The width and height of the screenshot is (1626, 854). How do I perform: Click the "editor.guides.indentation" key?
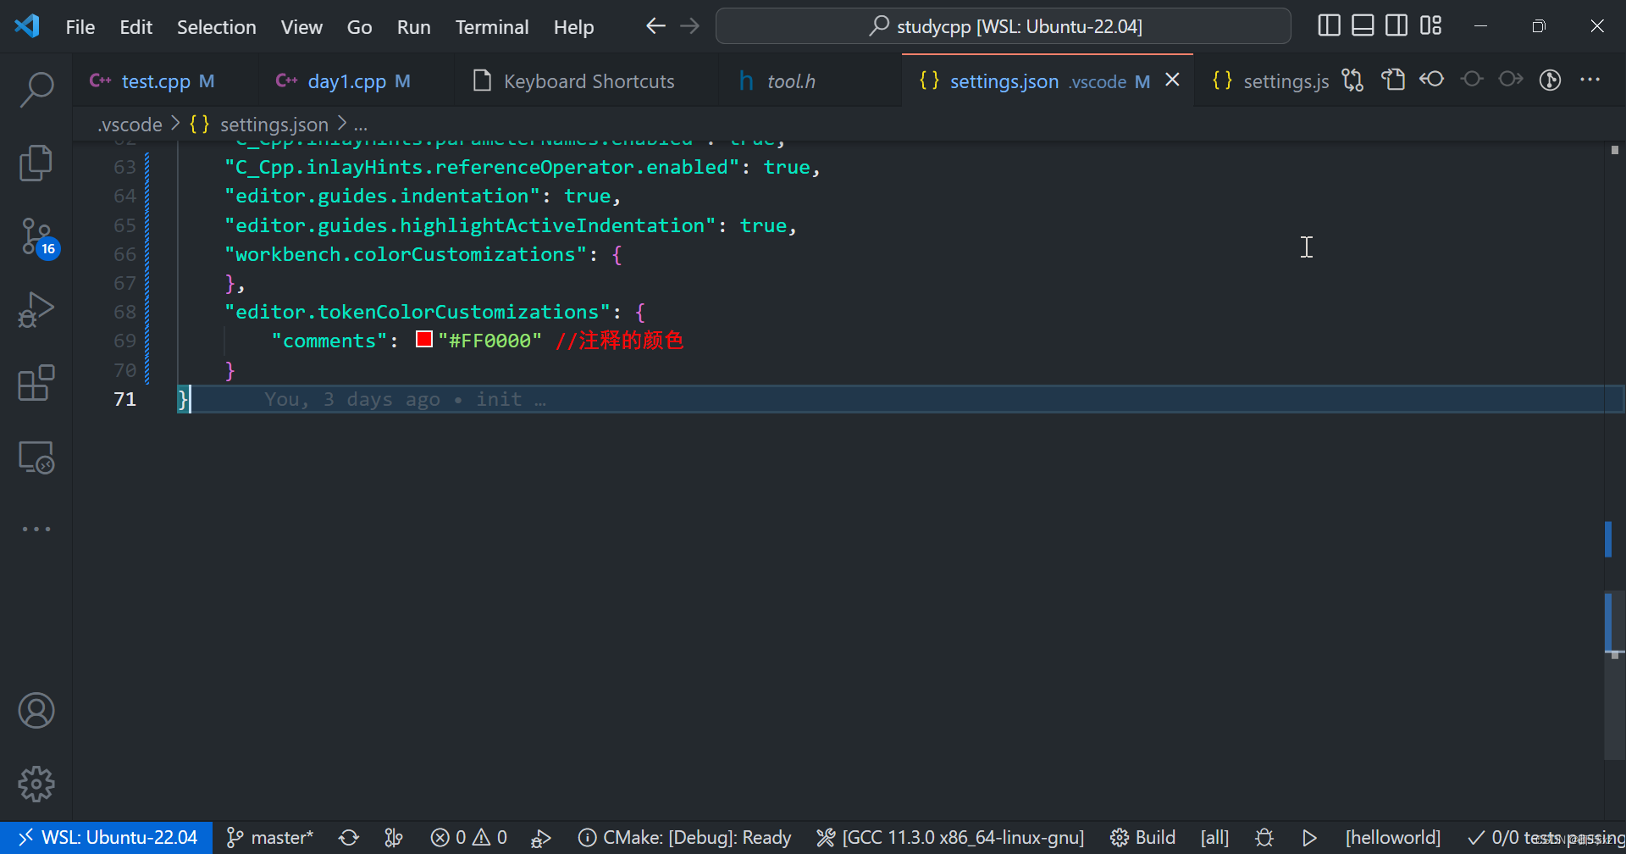point(382,197)
